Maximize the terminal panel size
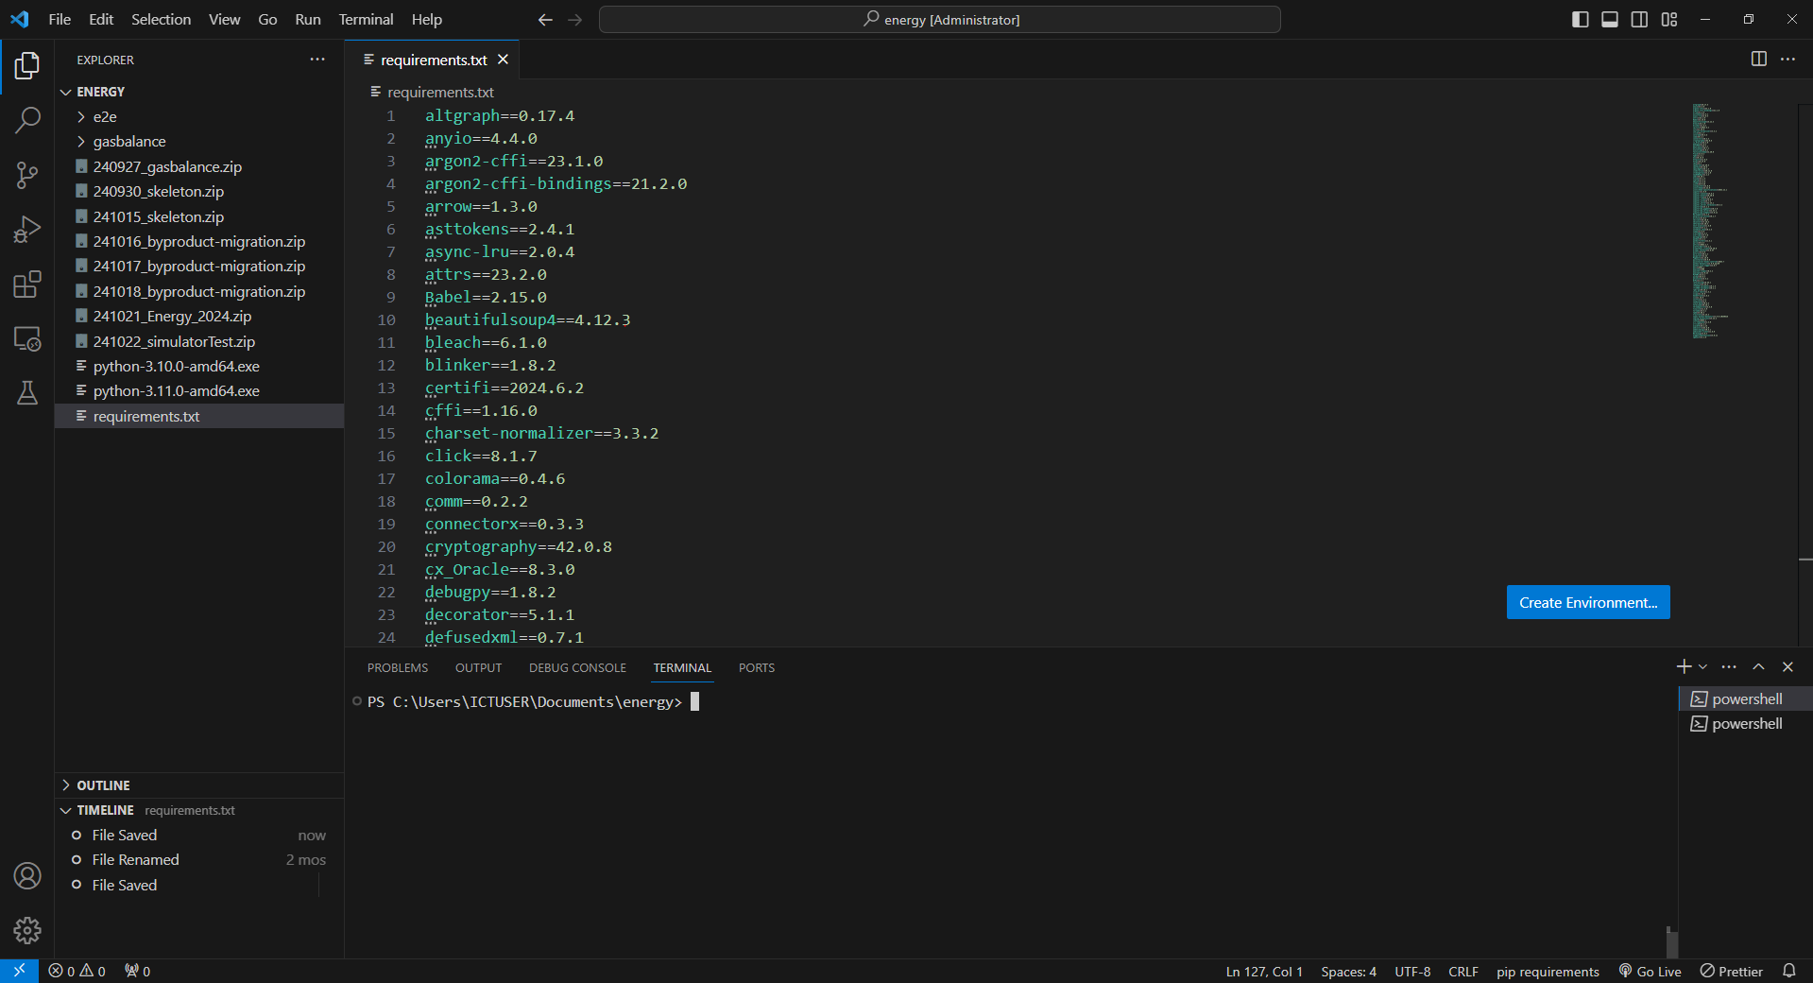The height and width of the screenshot is (983, 1813). coord(1758,666)
